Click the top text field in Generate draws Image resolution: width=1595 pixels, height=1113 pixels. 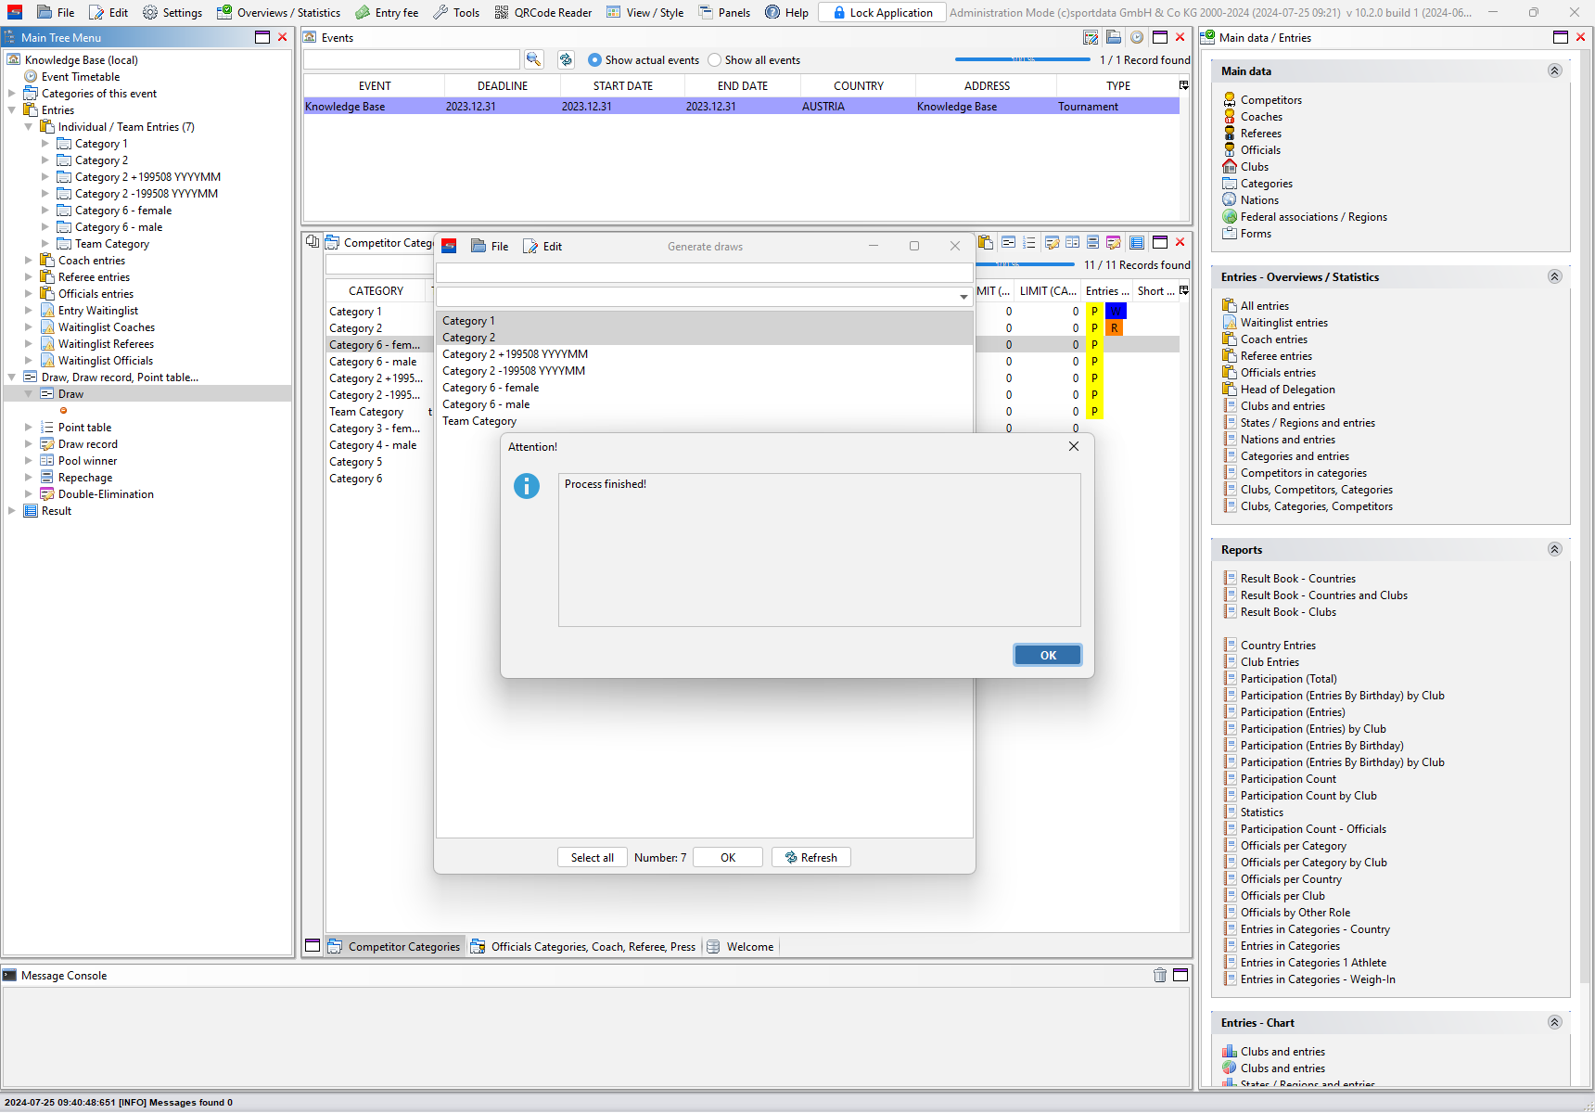point(705,273)
